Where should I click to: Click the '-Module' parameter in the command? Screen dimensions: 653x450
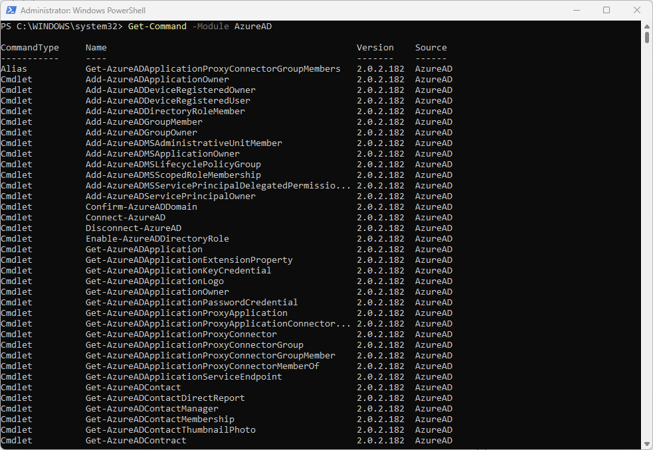coord(211,27)
